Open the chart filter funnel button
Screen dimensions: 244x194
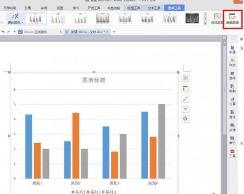pyautogui.click(x=185, y=109)
